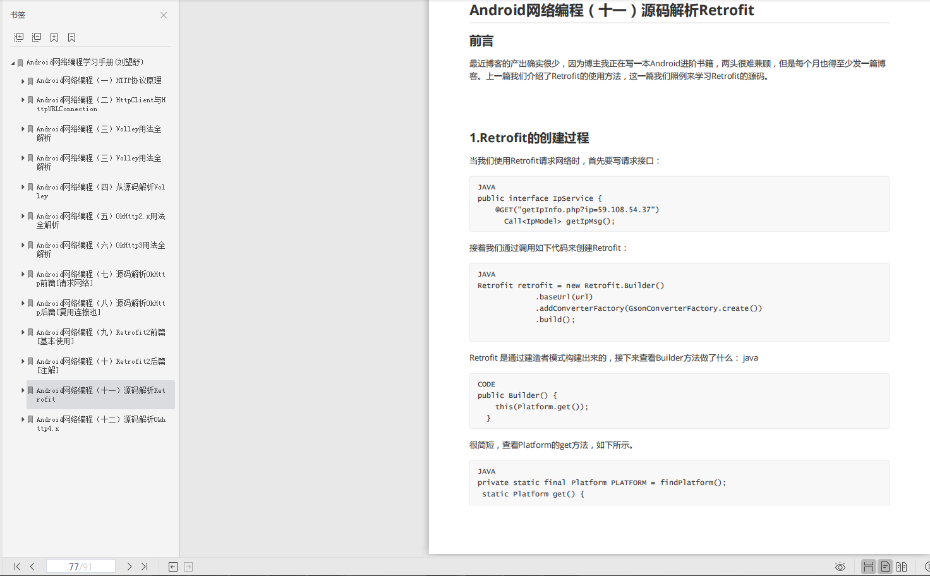Image resolution: width=930 pixels, height=576 pixels.
Task: Delete the selected bookmark
Action: [x=72, y=37]
